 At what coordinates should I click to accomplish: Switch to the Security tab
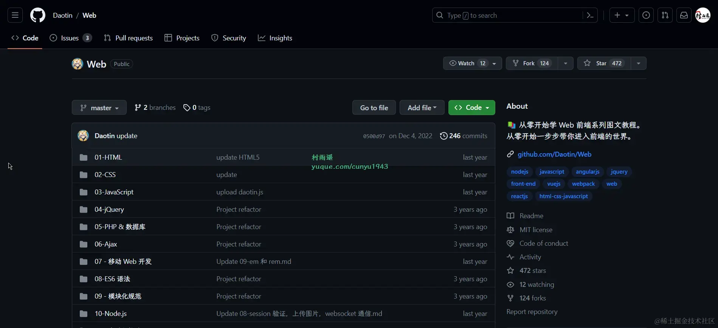click(228, 38)
